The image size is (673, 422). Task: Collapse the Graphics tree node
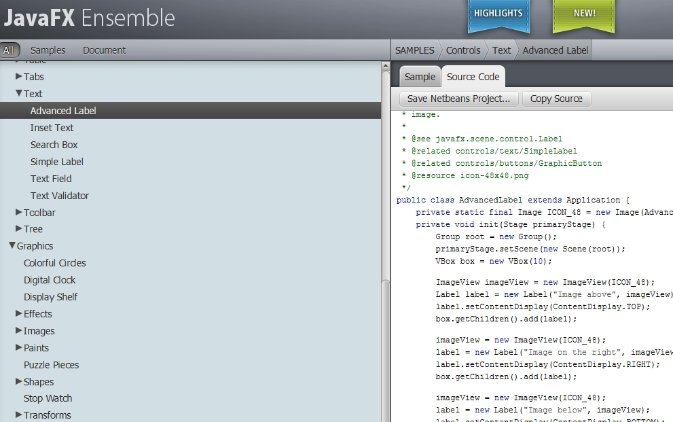[x=12, y=246]
